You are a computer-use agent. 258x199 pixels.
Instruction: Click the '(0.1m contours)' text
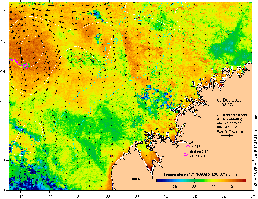(229, 119)
